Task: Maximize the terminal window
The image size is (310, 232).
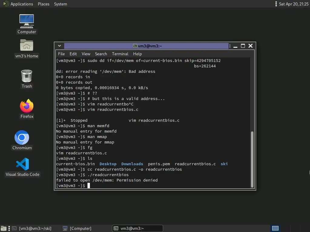Action: coord(243,46)
